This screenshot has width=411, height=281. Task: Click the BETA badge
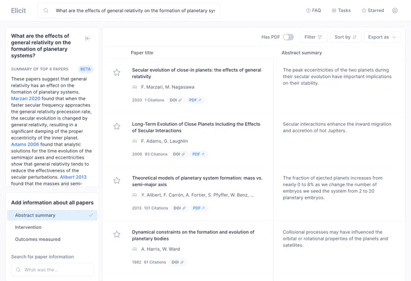pos(85,69)
